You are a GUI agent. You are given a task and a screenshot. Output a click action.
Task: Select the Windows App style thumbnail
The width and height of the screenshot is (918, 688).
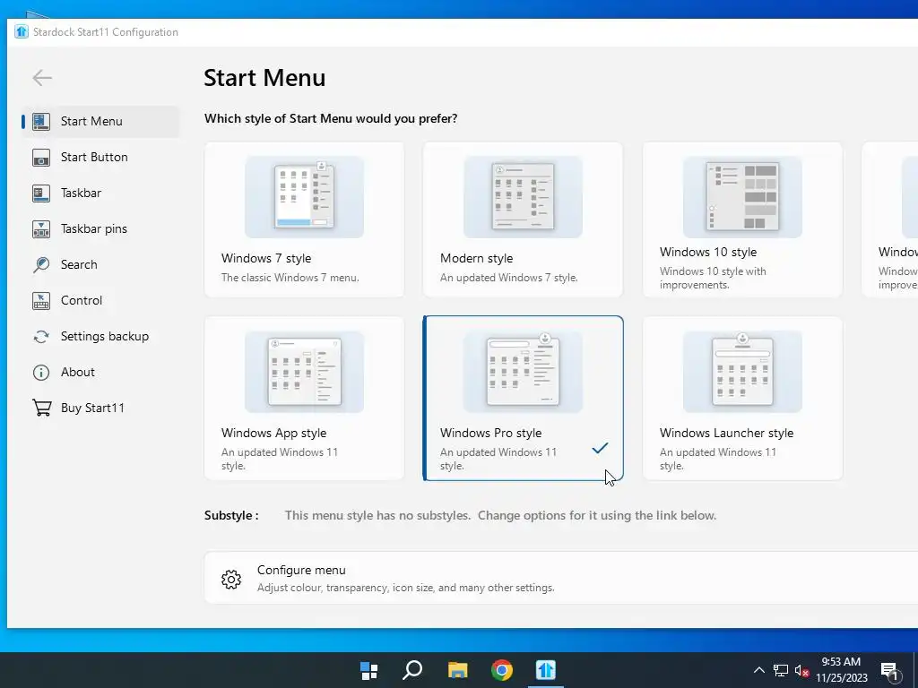(x=305, y=372)
